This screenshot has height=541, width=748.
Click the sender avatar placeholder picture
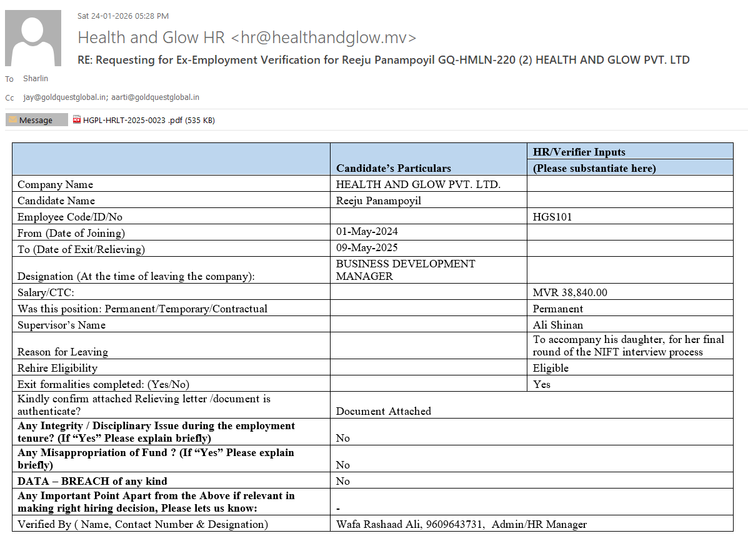33,38
